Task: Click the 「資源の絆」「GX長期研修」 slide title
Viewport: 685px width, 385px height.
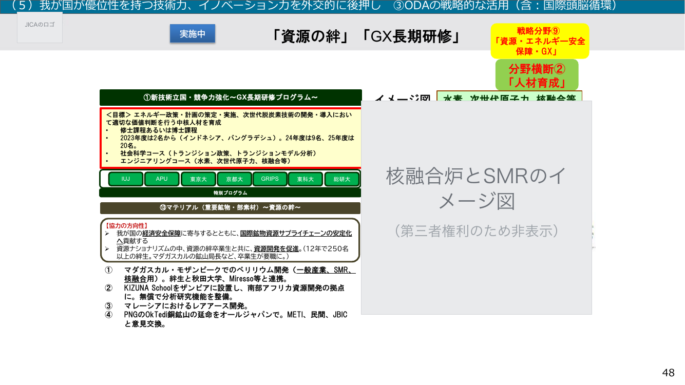Action: click(366, 36)
